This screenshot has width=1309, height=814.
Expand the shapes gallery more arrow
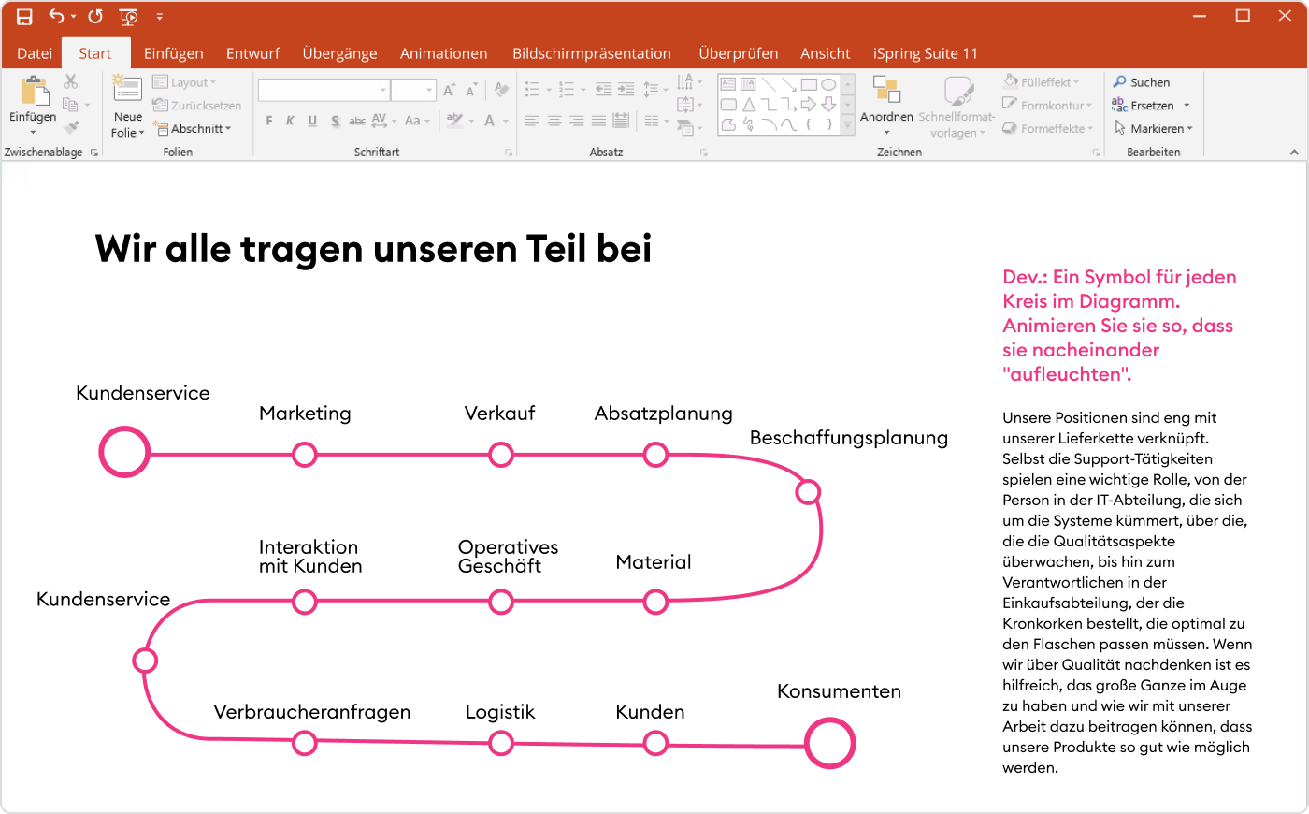pyautogui.click(x=848, y=124)
